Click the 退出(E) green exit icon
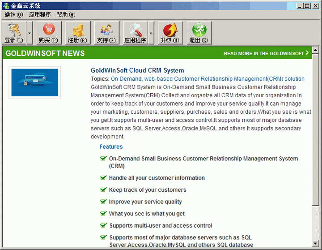Image resolution: width=322 pixels, height=250 pixels. 199,30
